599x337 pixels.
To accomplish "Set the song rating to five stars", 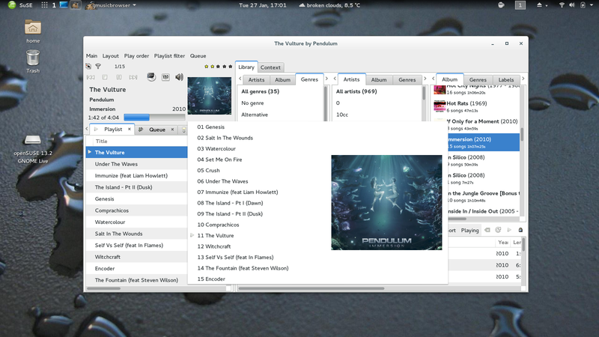I will pos(230,67).
